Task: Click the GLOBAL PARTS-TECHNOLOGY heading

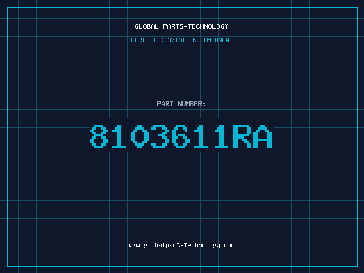Action: tap(182, 26)
